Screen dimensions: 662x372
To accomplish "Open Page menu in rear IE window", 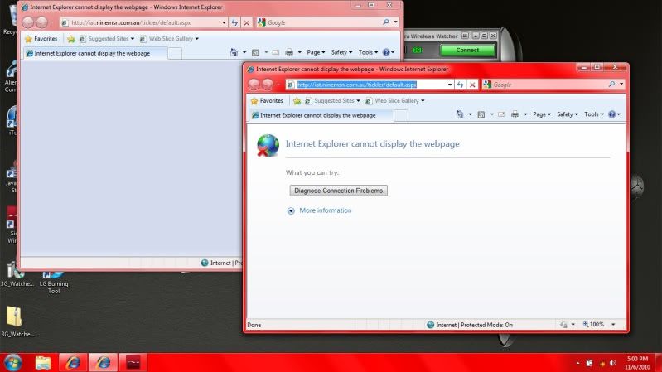I will click(x=316, y=52).
